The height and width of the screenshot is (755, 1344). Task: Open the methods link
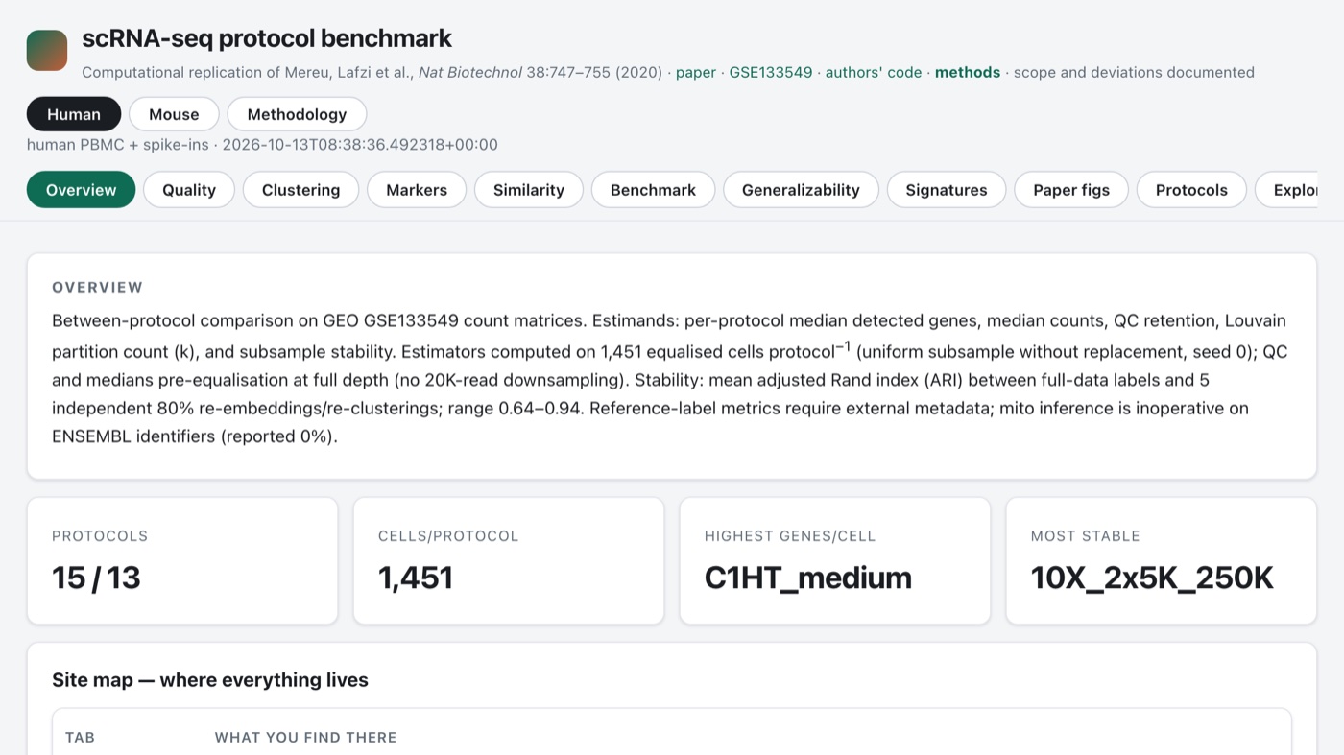tap(968, 72)
